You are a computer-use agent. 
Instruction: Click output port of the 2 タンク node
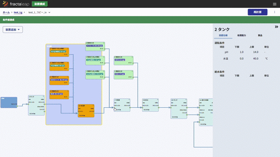pyautogui.click(x=44, y=104)
